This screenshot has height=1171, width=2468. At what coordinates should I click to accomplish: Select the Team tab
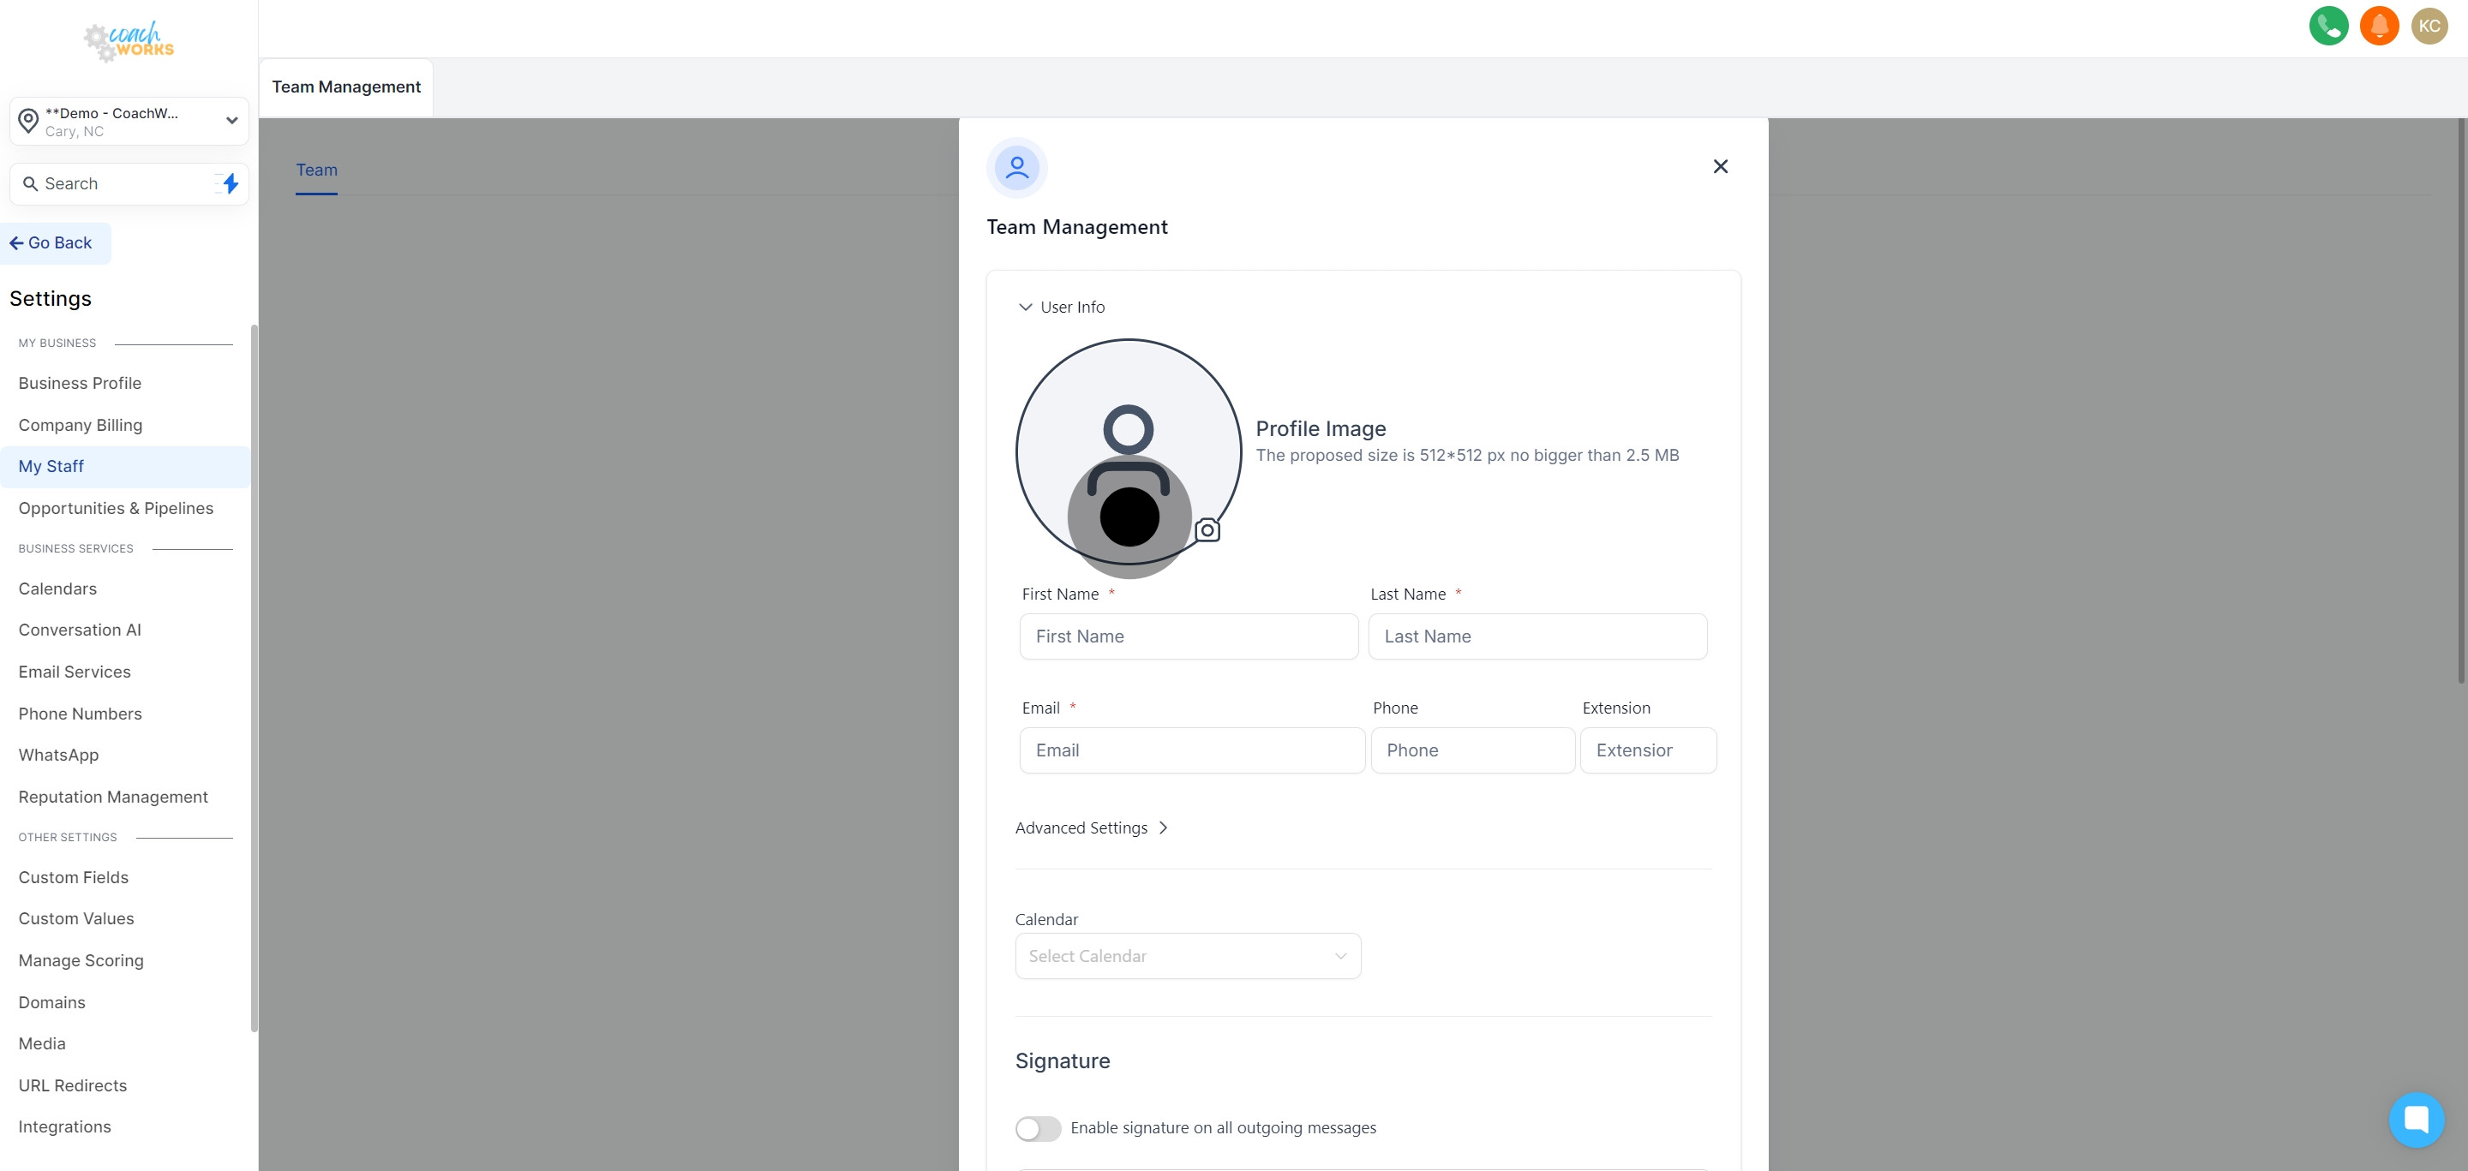pyautogui.click(x=316, y=170)
